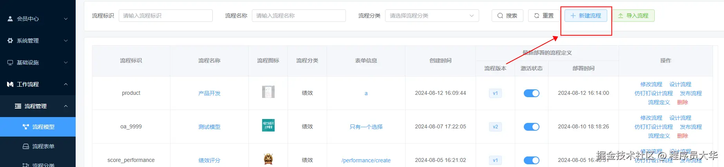The image size is (724, 167).
Task: Click 修改流程 for the product row
Action: click(x=651, y=84)
